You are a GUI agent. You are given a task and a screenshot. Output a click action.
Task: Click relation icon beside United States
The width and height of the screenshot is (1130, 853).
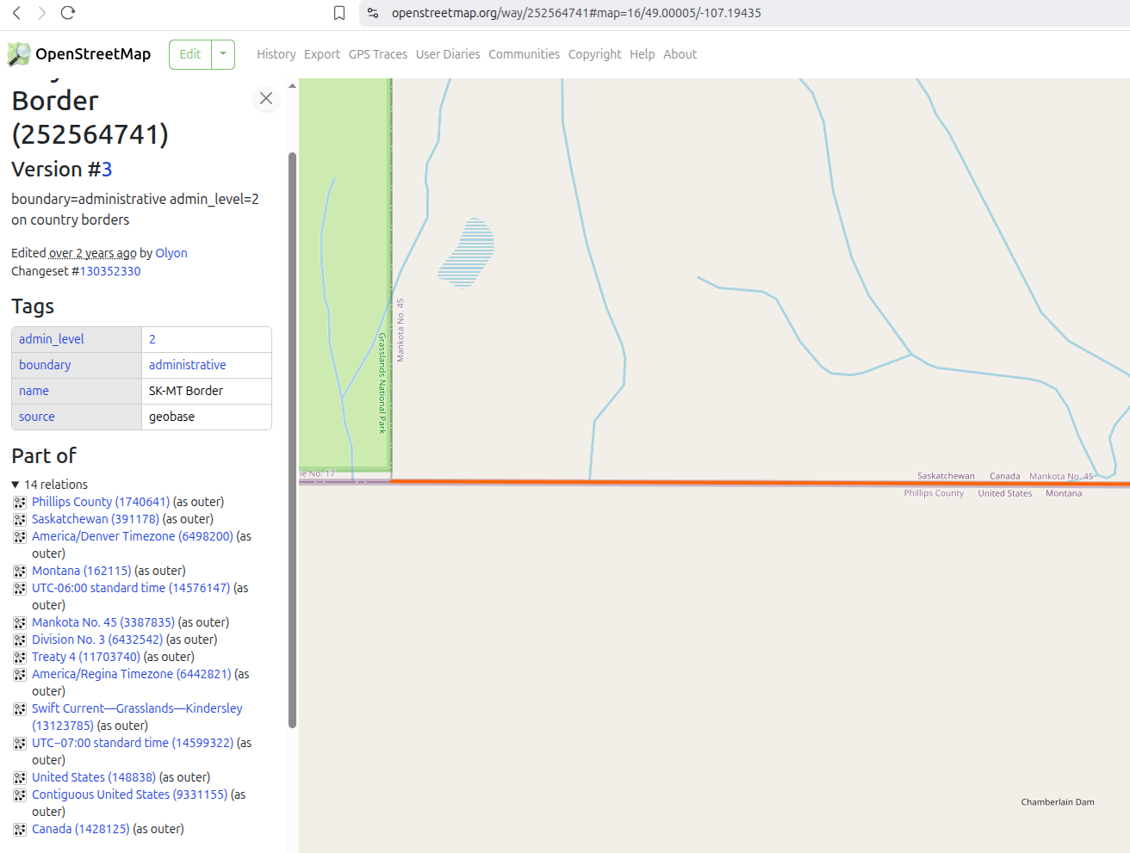(x=20, y=777)
